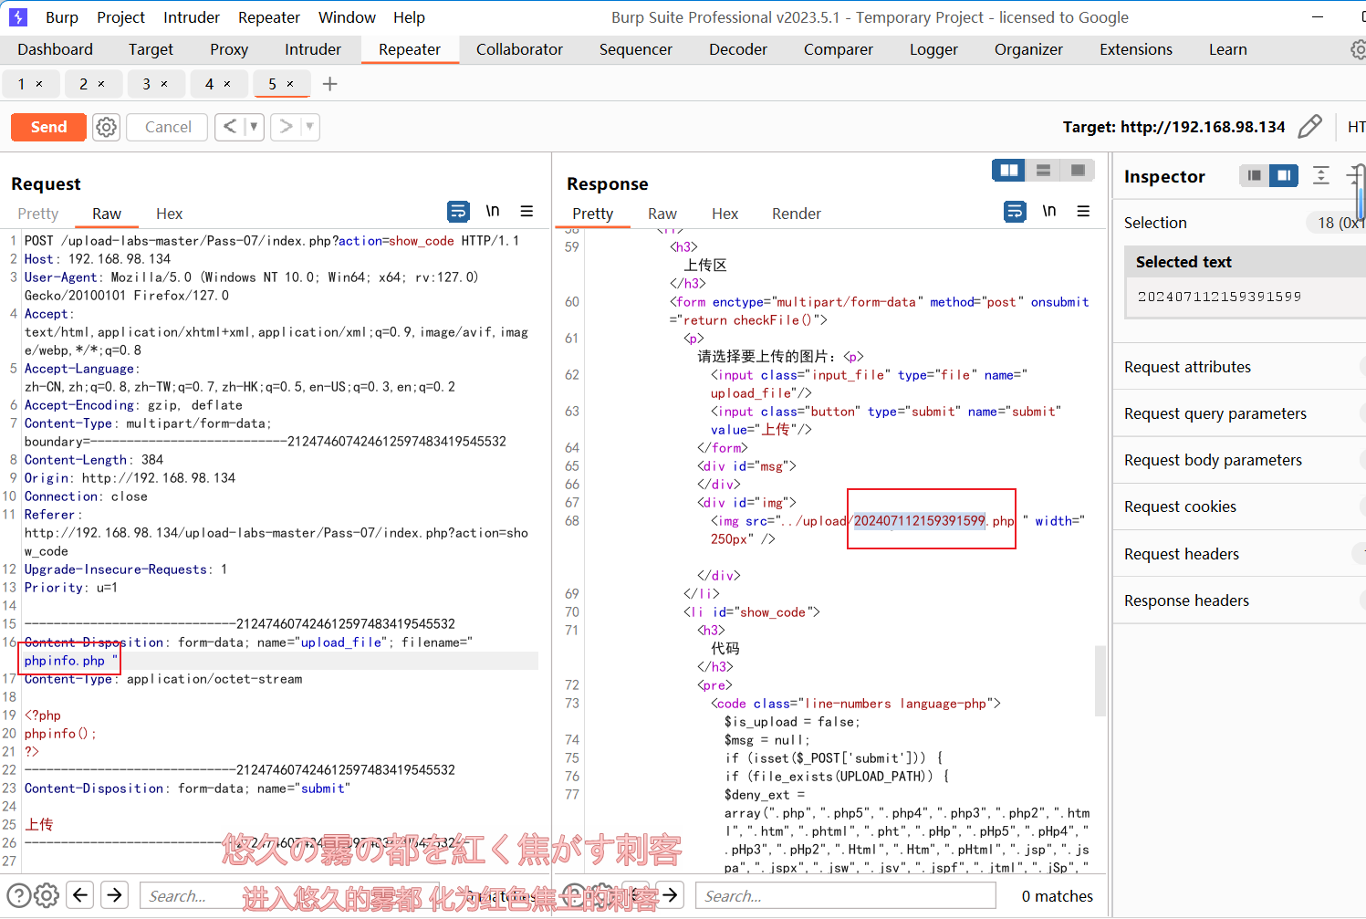This screenshot has width=1366, height=919.
Task: Close Repeater tab 4
Action: [227, 84]
